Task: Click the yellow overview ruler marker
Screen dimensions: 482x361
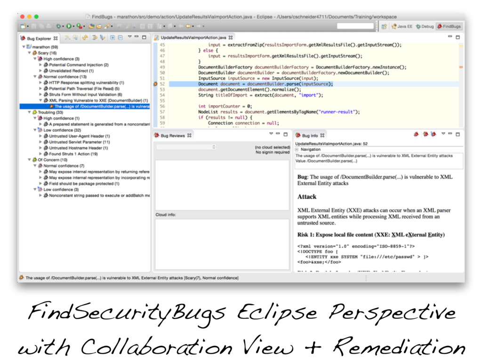Action: click(461, 46)
